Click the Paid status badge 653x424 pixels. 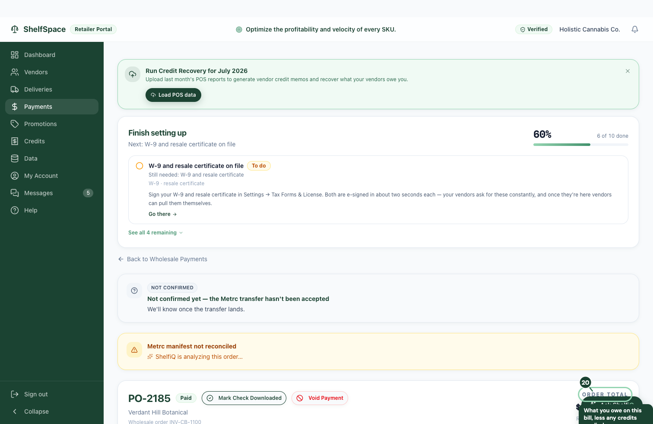point(186,398)
